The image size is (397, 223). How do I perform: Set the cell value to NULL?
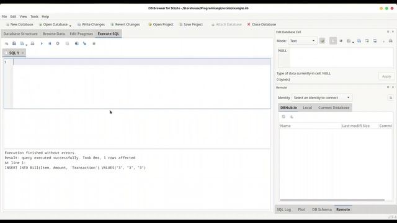383,41
